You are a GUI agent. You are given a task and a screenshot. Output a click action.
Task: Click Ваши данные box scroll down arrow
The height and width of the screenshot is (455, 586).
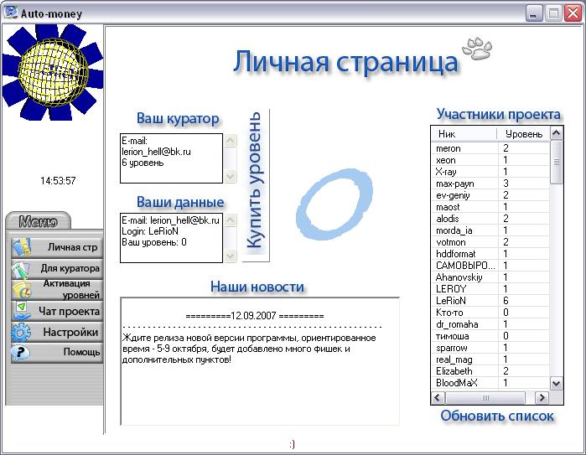click(231, 256)
